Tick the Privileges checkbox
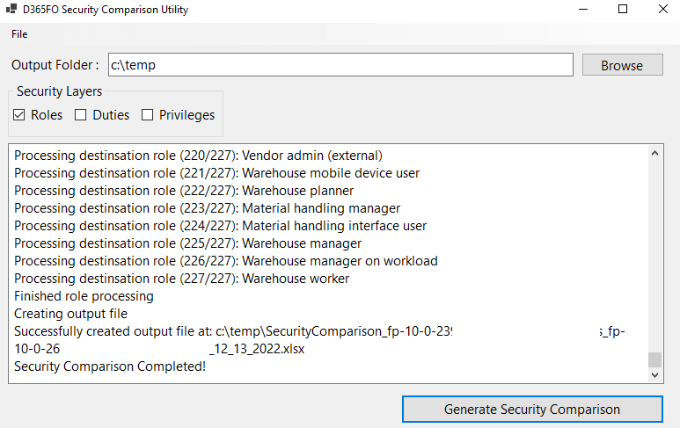 [x=148, y=115]
